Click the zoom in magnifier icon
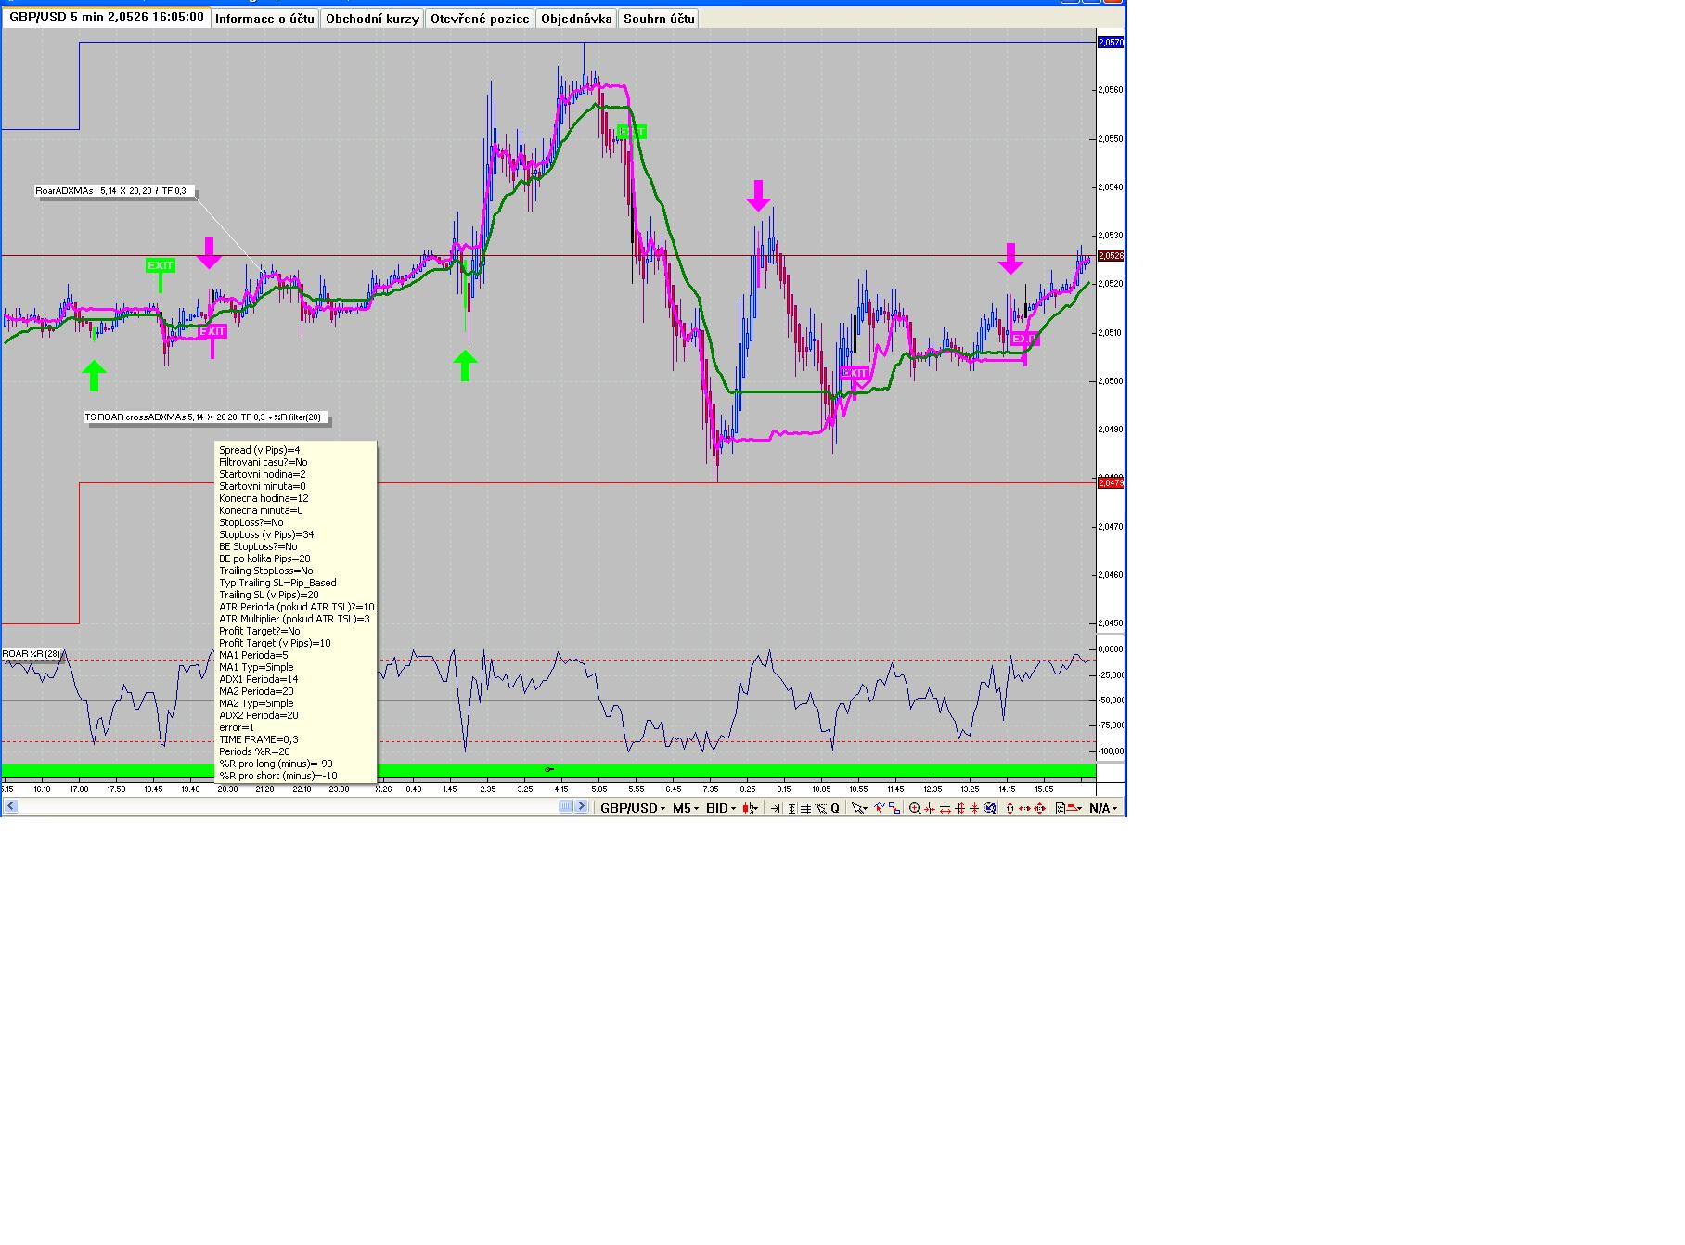This screenshot has height=1245, width=1685. [915, 808]
